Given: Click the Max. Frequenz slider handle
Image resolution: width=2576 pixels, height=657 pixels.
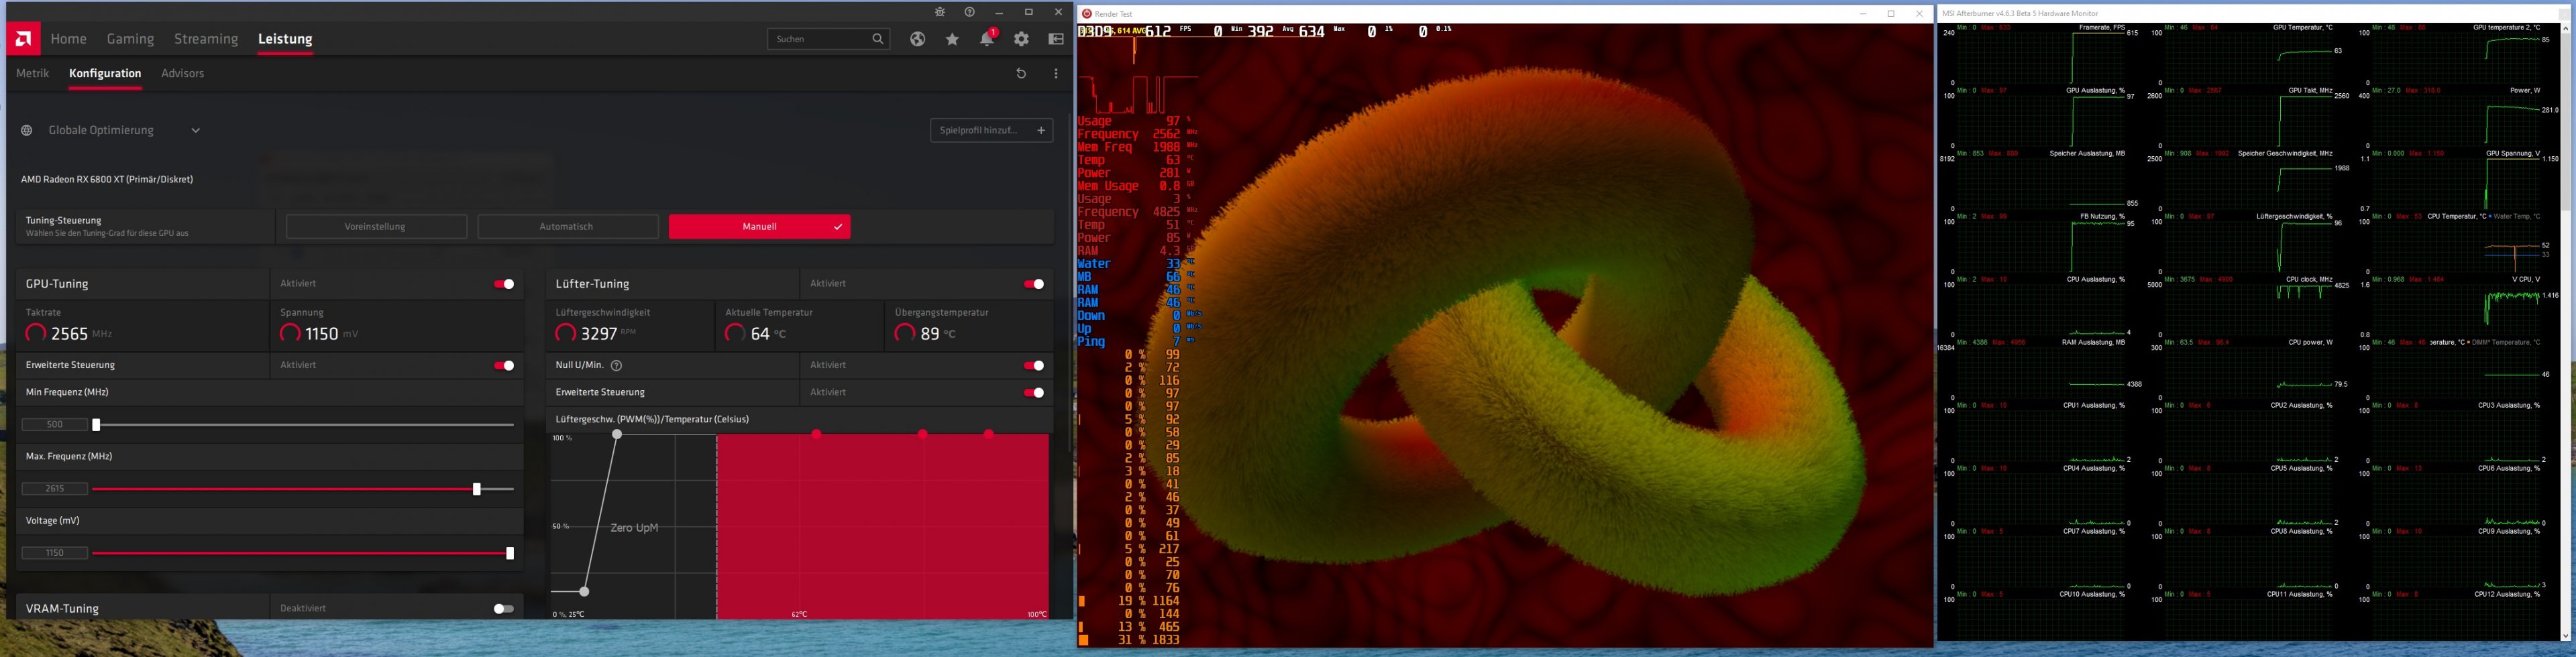Looking at the screenshot, I should point(477,489).
